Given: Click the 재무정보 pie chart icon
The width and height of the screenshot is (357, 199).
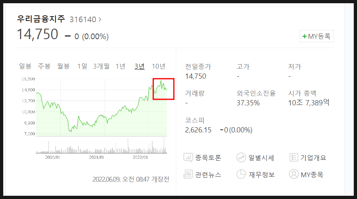Looking at the screenshot, I should [241, 174].
